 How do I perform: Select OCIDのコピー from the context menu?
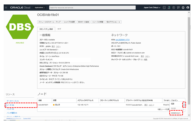pos(176,113)
